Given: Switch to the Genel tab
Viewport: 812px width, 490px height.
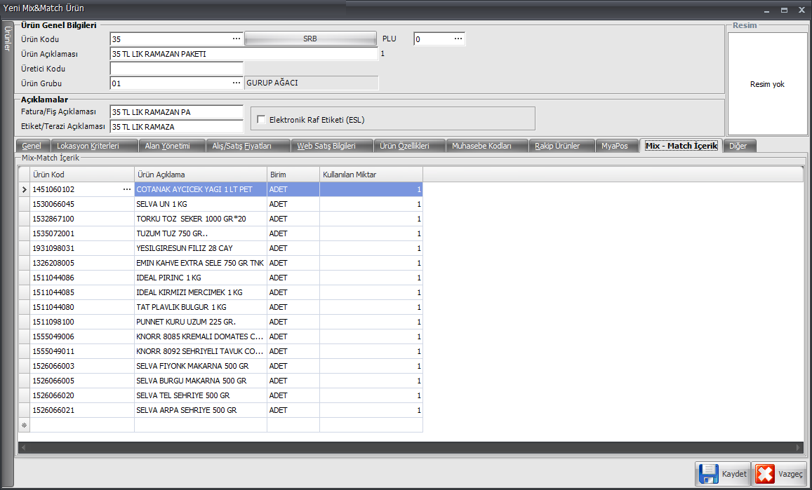Looking at the screenshot, I should [x=32, y=146].
